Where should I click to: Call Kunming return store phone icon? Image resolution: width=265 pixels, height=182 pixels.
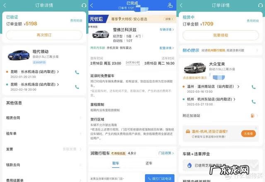click(x=77, y=87)
